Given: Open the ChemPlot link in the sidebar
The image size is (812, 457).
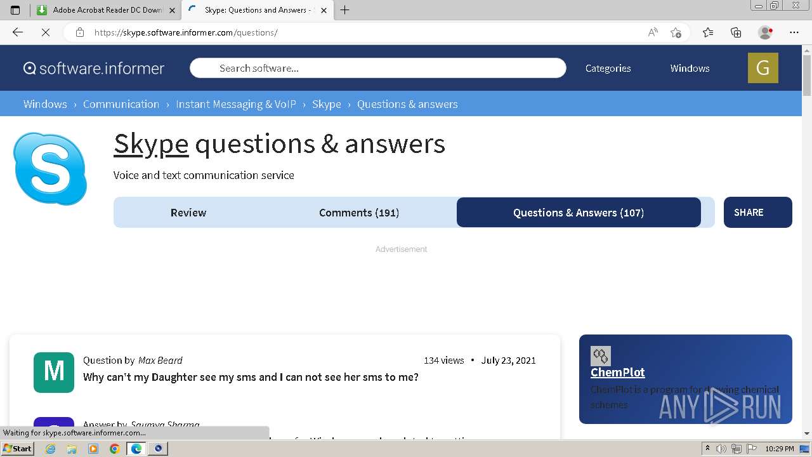Looking at the screenshot, I should 617,373.
